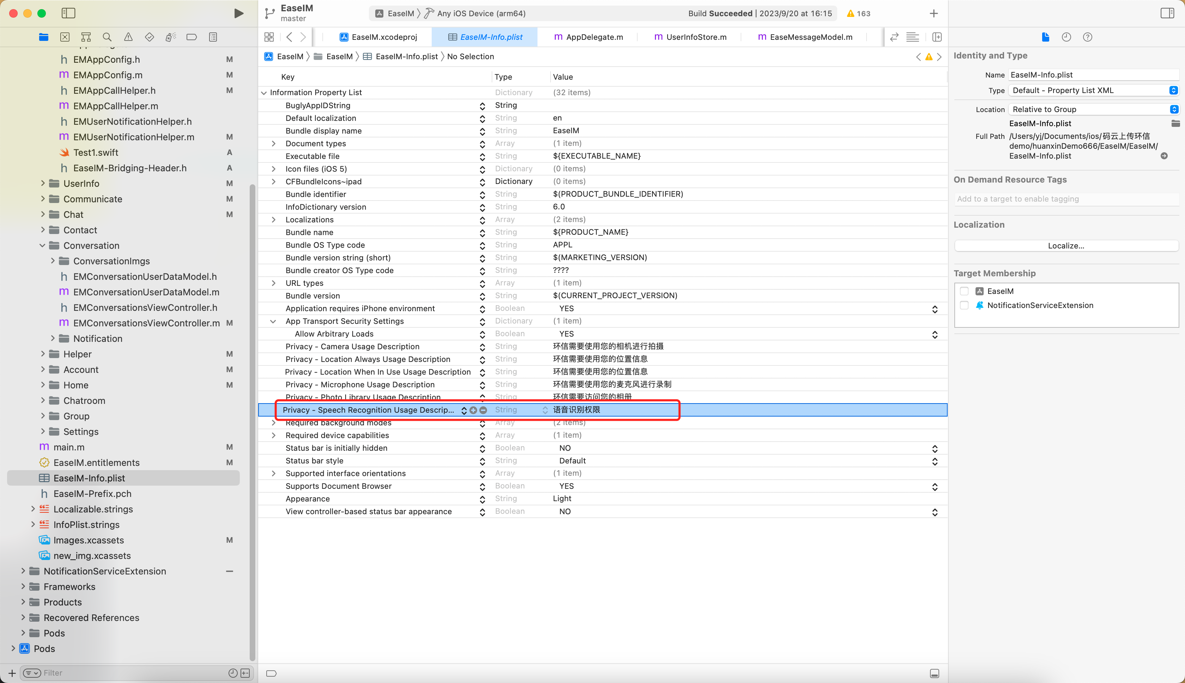Image resolution: width=1185 pixels, height=683 pixels.
Task: Show the Quick Help inspector
Action: coord(1087,37)
